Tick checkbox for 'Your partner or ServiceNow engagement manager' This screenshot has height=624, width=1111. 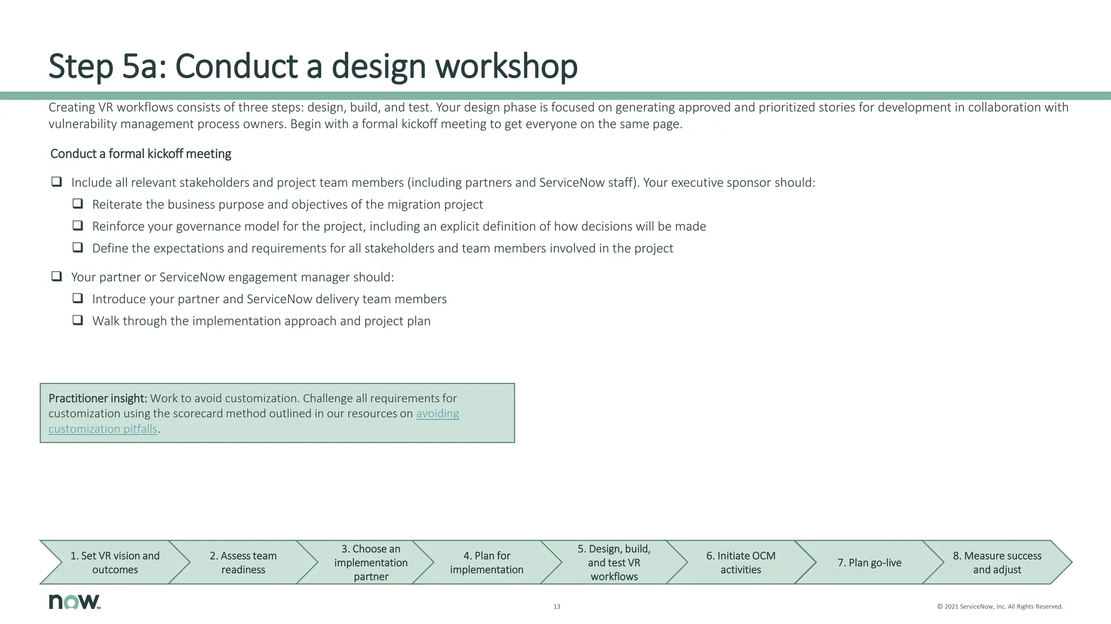click(x=56, y=276)
